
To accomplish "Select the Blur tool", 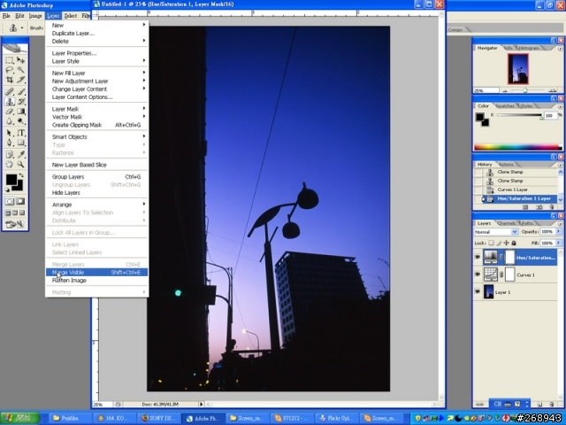I will (10, 121).
